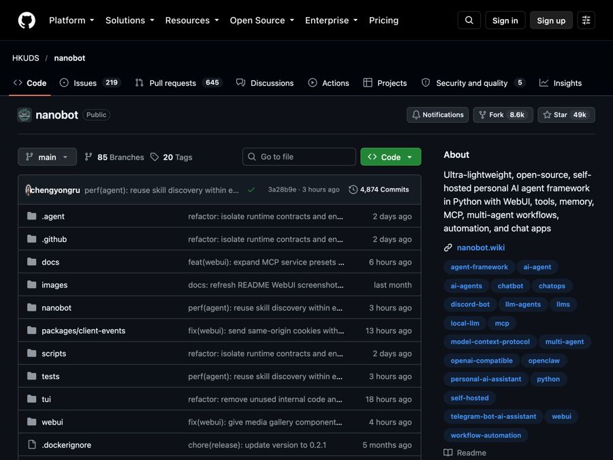Click the .github folder icon
Viewport: 613px width, 460px height.
point(31,239)
